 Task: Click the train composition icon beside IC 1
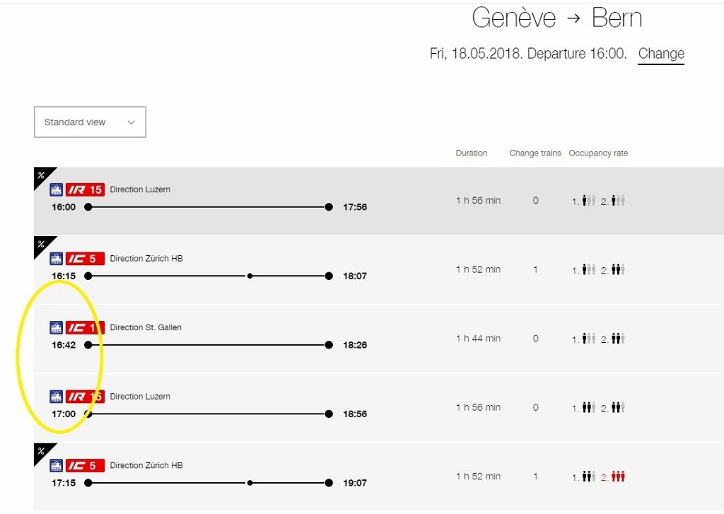click(57, 327)
